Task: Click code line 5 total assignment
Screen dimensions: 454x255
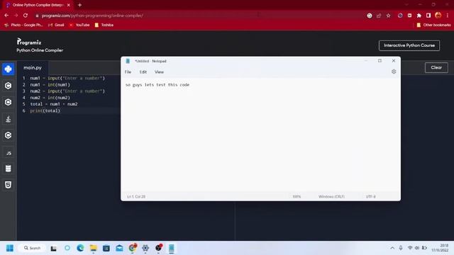Action: point(54,104)
